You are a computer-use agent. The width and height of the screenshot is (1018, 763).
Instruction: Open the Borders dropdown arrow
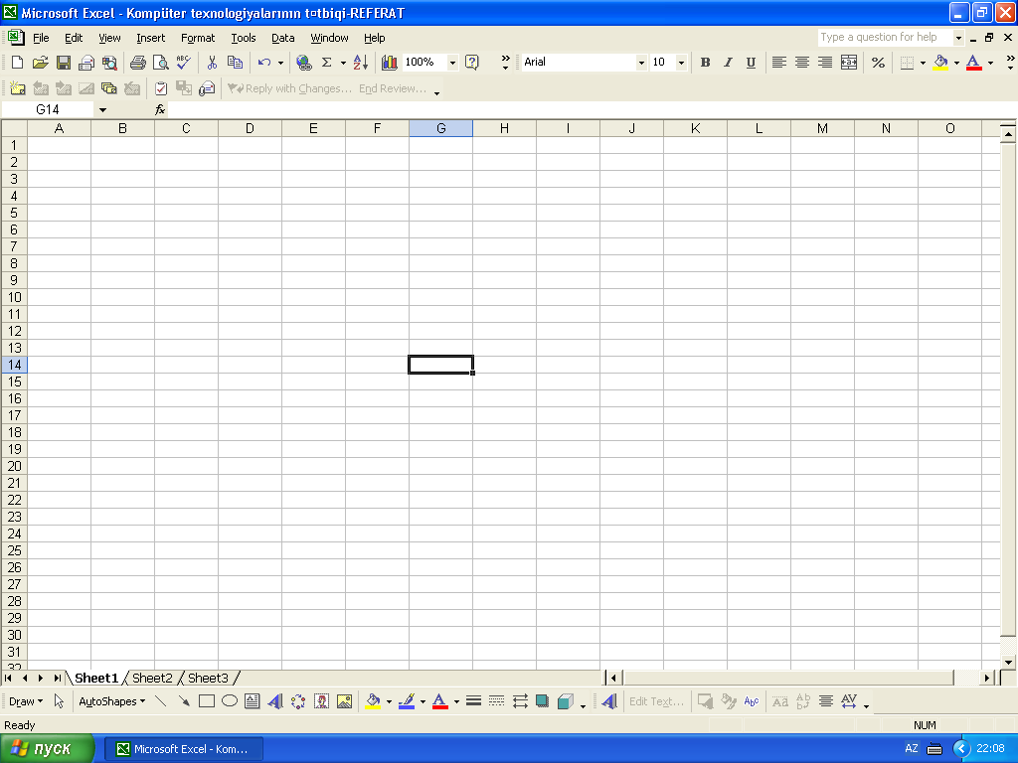(923, 63)
